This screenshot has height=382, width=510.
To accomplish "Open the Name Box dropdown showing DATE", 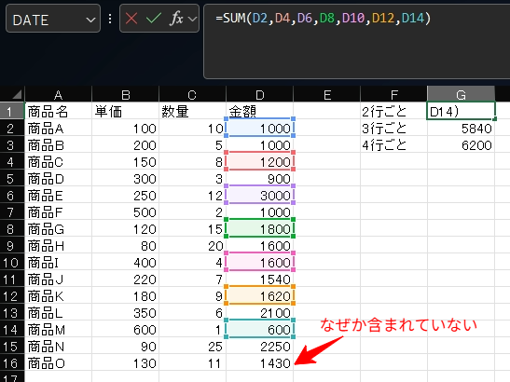I will tap(90, 20).
